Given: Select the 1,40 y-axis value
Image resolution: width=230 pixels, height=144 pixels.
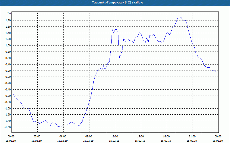Looking at the screenshot, I should coord(8,33).
